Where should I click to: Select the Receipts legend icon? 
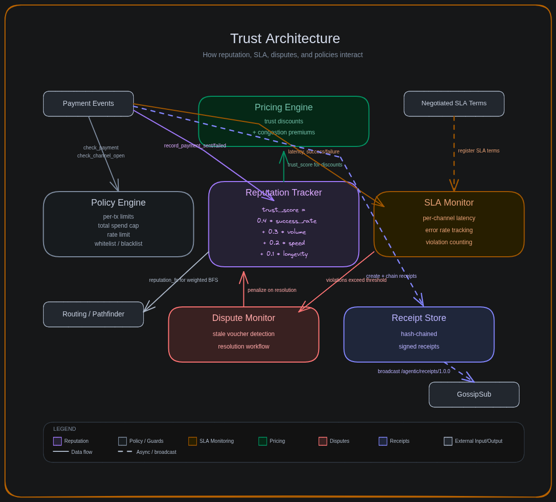pyautogui.click(x=383, y=441)
